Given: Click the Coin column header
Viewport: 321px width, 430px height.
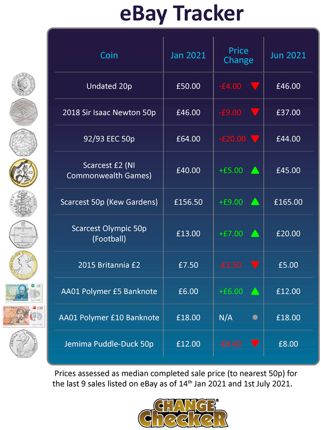Looking at the screenshot, I should 109,55.
